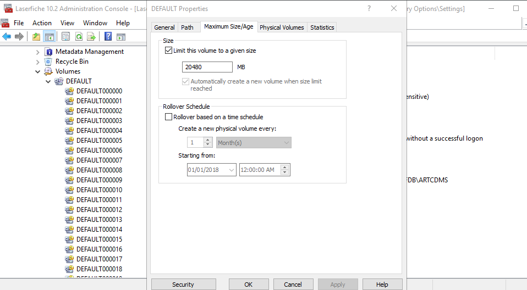Click the Export List toolbar icon
Image resolution: width=527 pixels, height=290 pixels.
(91, 37)
